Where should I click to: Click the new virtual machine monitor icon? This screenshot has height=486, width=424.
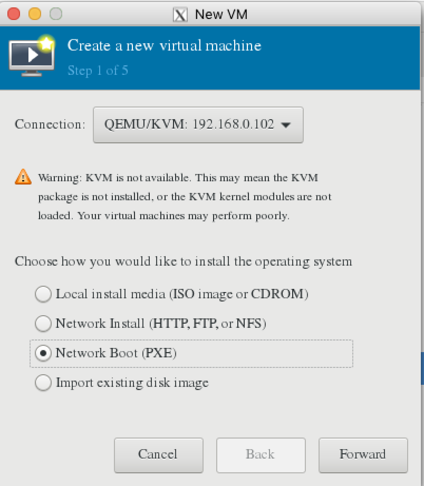coord(32,57)
